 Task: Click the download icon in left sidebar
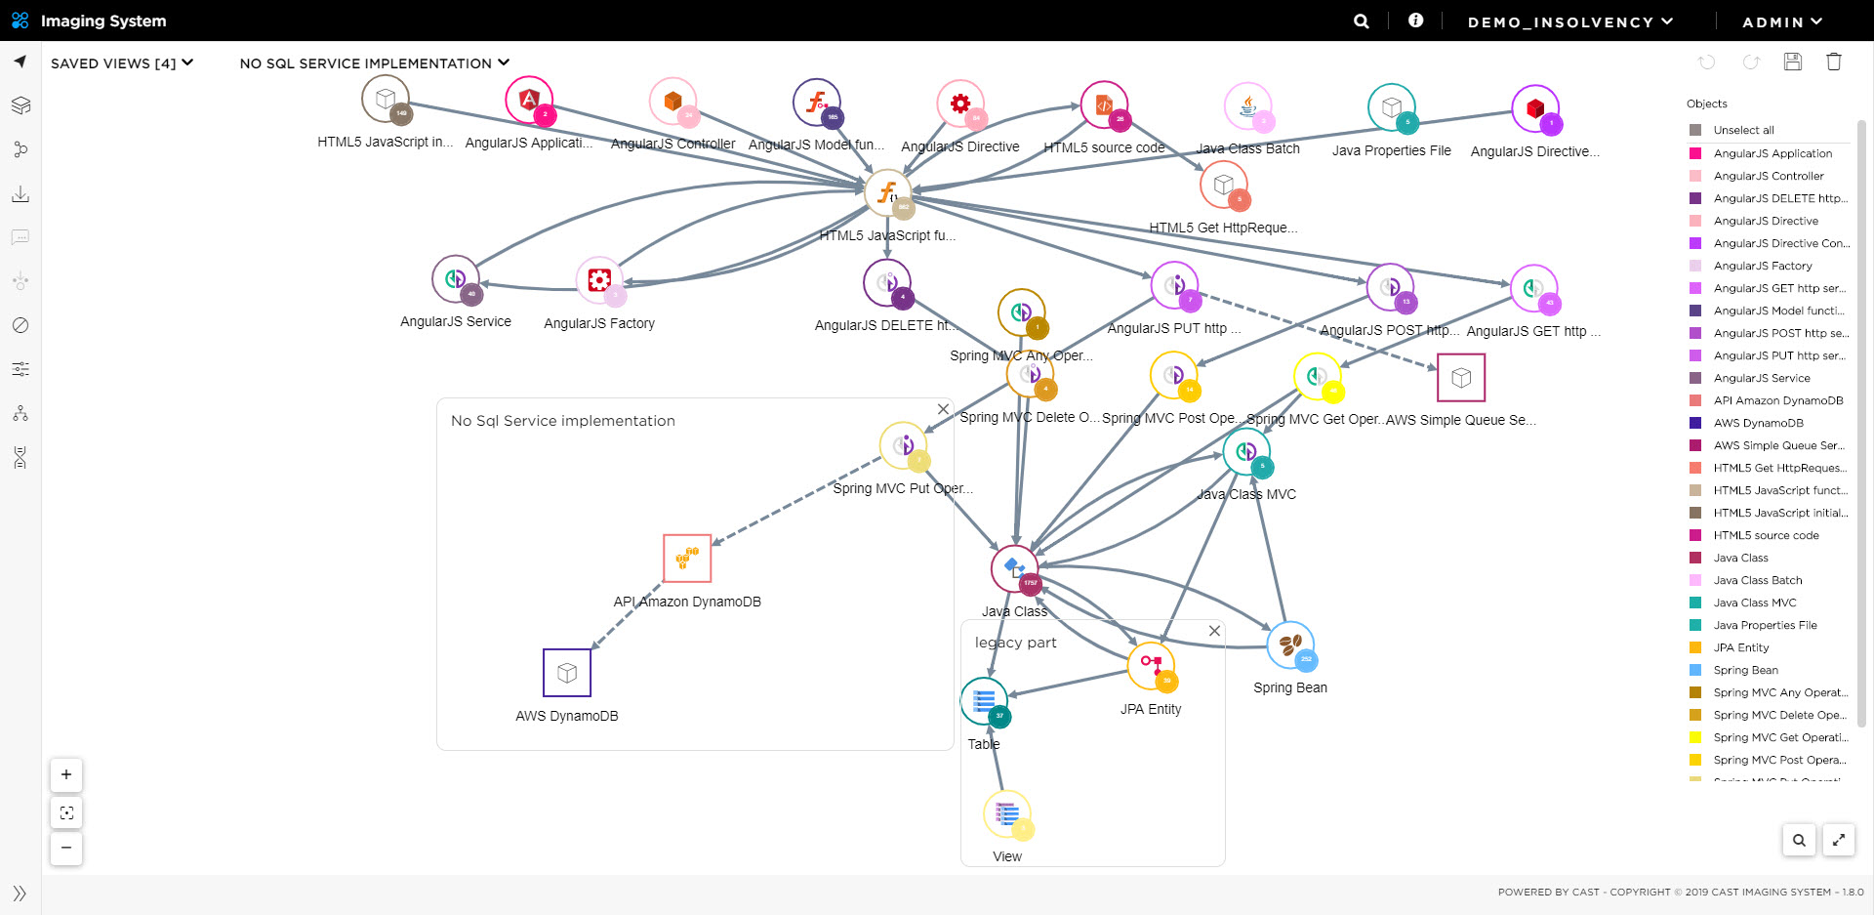click(20, 194)
